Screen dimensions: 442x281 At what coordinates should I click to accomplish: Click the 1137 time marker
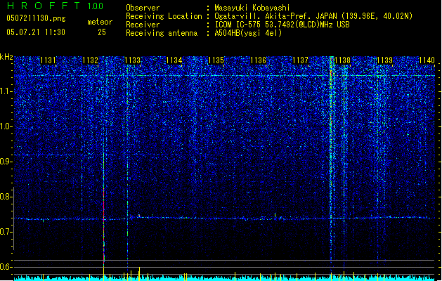(x=301, y=60)
